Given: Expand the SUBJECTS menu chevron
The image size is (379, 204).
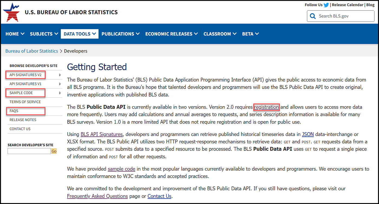Looking at the screenshot, I should click(56, 34).
